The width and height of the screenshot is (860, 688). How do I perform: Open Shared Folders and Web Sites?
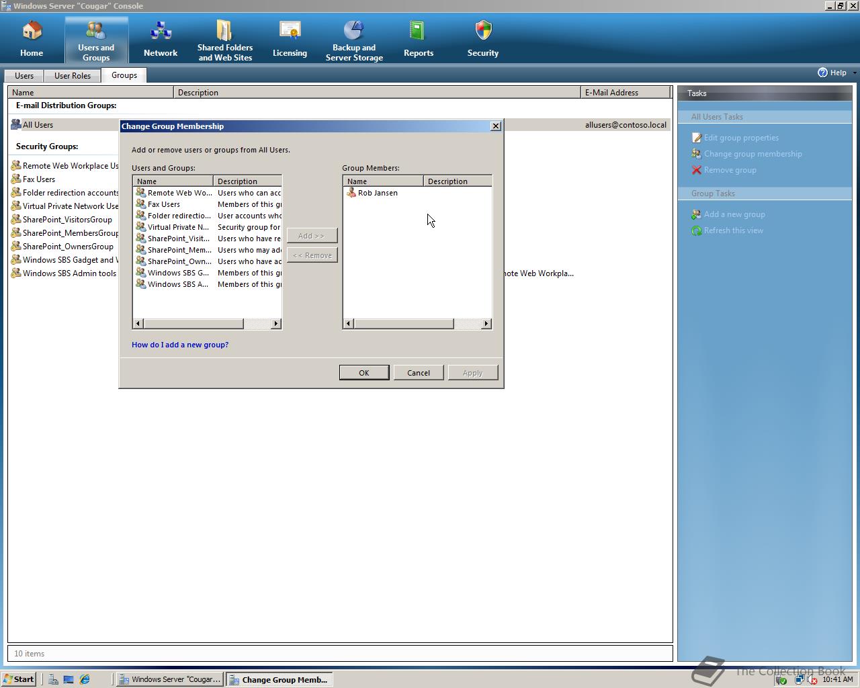(225, 40)
